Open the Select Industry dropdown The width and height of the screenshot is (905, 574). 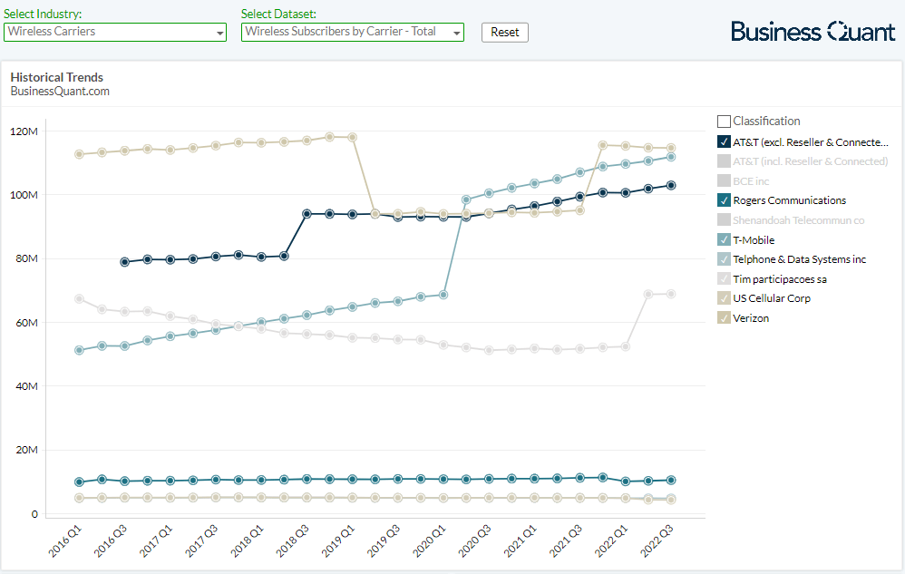point(115,32)
